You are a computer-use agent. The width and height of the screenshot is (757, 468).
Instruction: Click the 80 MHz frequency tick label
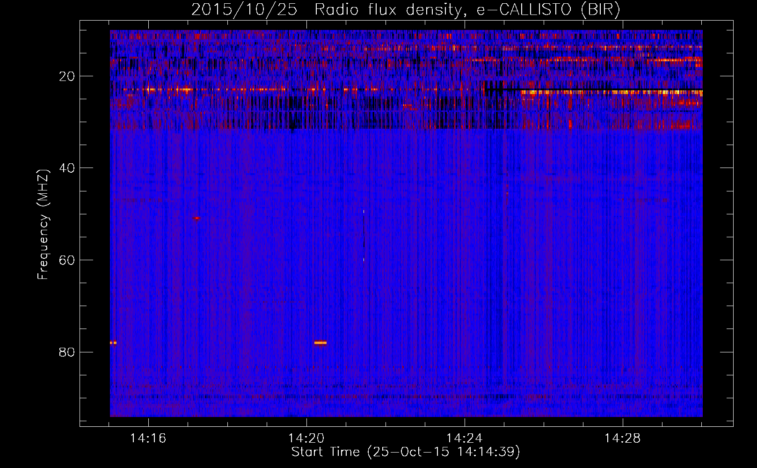[x=67, y=352]
